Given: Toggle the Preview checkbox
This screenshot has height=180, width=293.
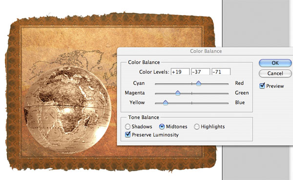Looking at the screenshot, I should (262, 86).
